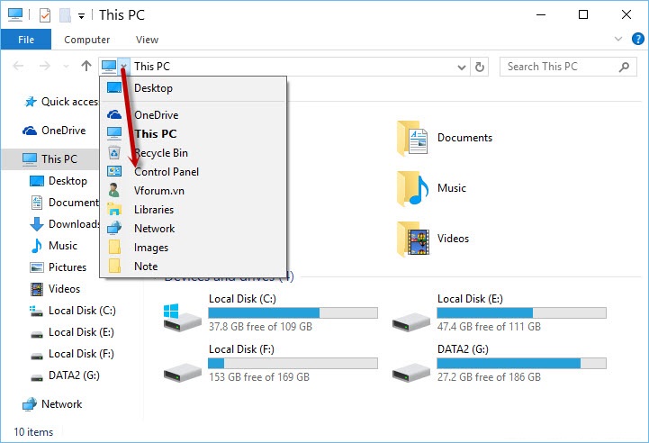Screen dimensions: 649x443
Task: Click Local Disk (C:) drive icon
Action: pos(182,318)
